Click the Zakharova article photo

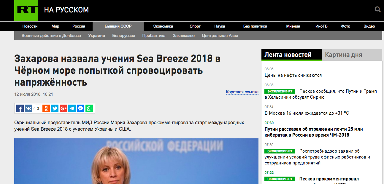click(x=136, y=161)
